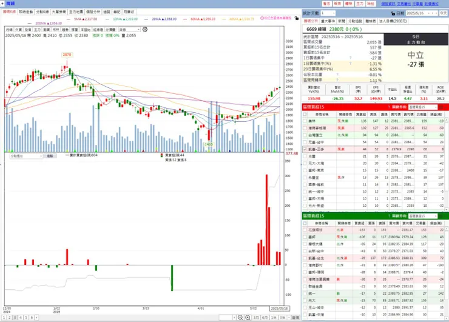Click the red 主力 button in top bar
The image size is (449, 322).
click(x=360, y=4)
